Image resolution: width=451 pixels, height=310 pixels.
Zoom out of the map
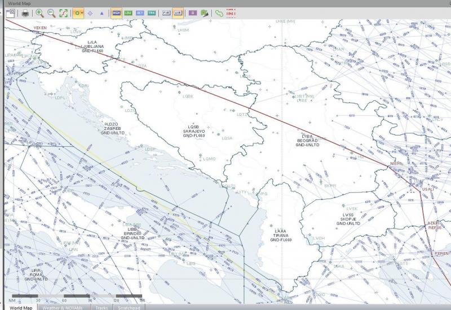(x=51, y=13)
